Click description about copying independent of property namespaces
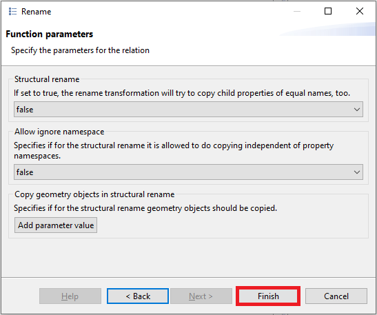This screenshot has width=377, height=315. 174,150
